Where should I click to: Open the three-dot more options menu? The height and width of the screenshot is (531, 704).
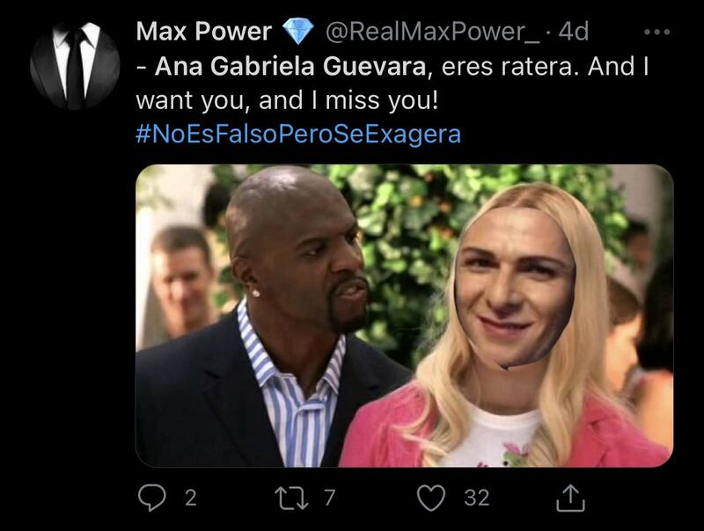656,32
